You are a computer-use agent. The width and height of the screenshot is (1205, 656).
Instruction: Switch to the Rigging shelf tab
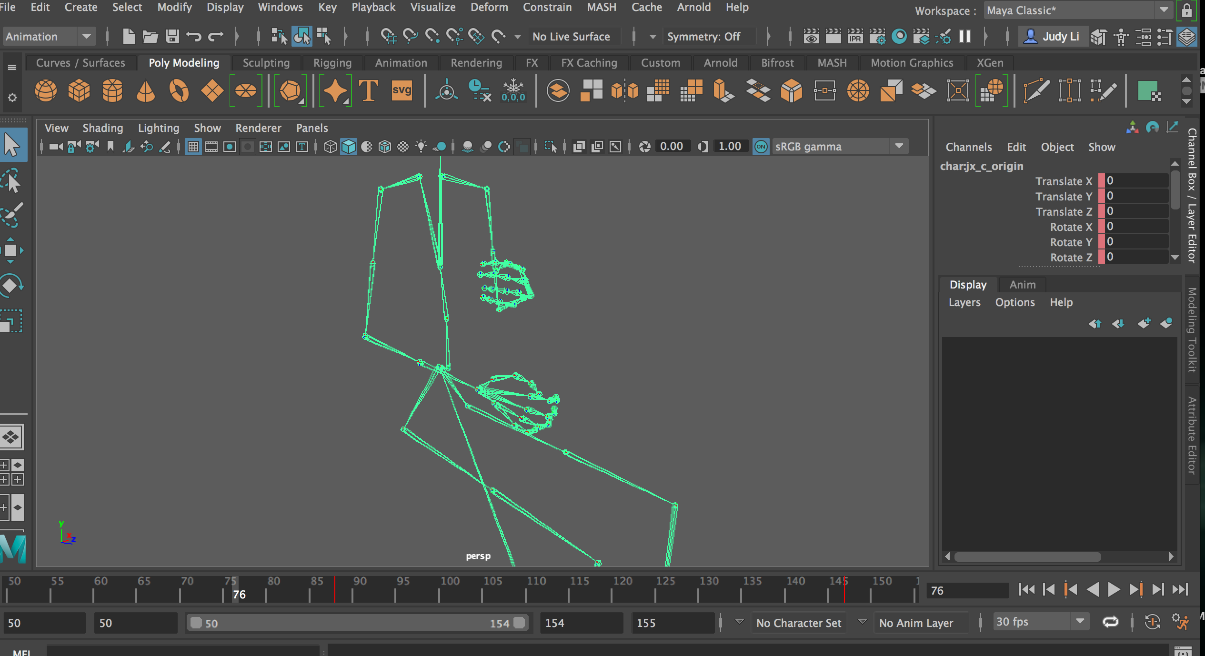332,63
